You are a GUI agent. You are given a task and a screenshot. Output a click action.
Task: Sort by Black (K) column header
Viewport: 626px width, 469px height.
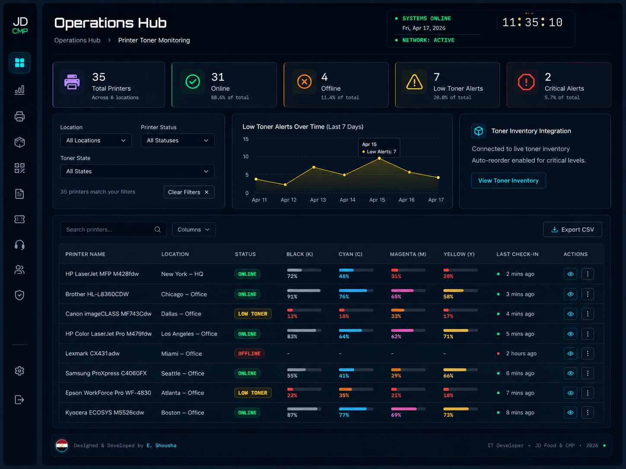coord(300,254)
